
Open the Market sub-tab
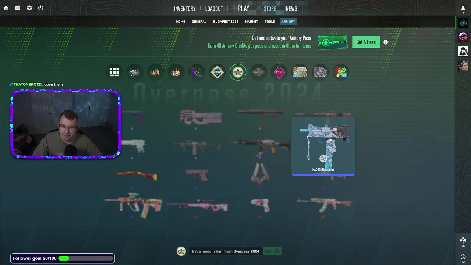click(251, 22)
